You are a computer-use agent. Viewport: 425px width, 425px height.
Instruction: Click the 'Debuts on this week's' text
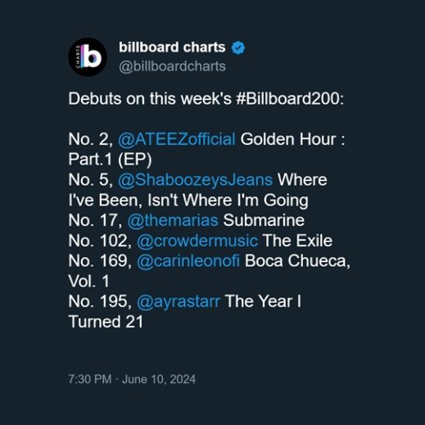[150, 98]
